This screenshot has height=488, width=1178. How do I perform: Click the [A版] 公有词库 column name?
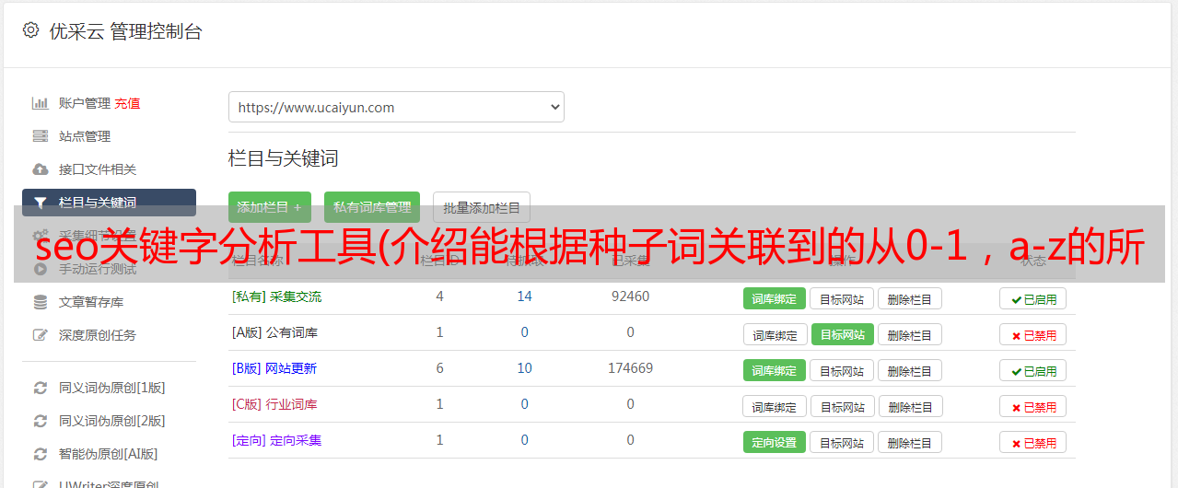pos(275,332)
